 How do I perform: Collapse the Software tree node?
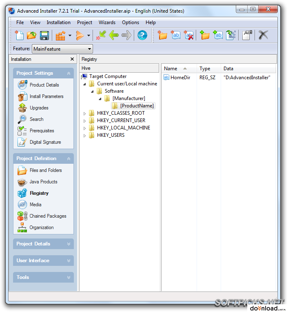coord(92,91)
